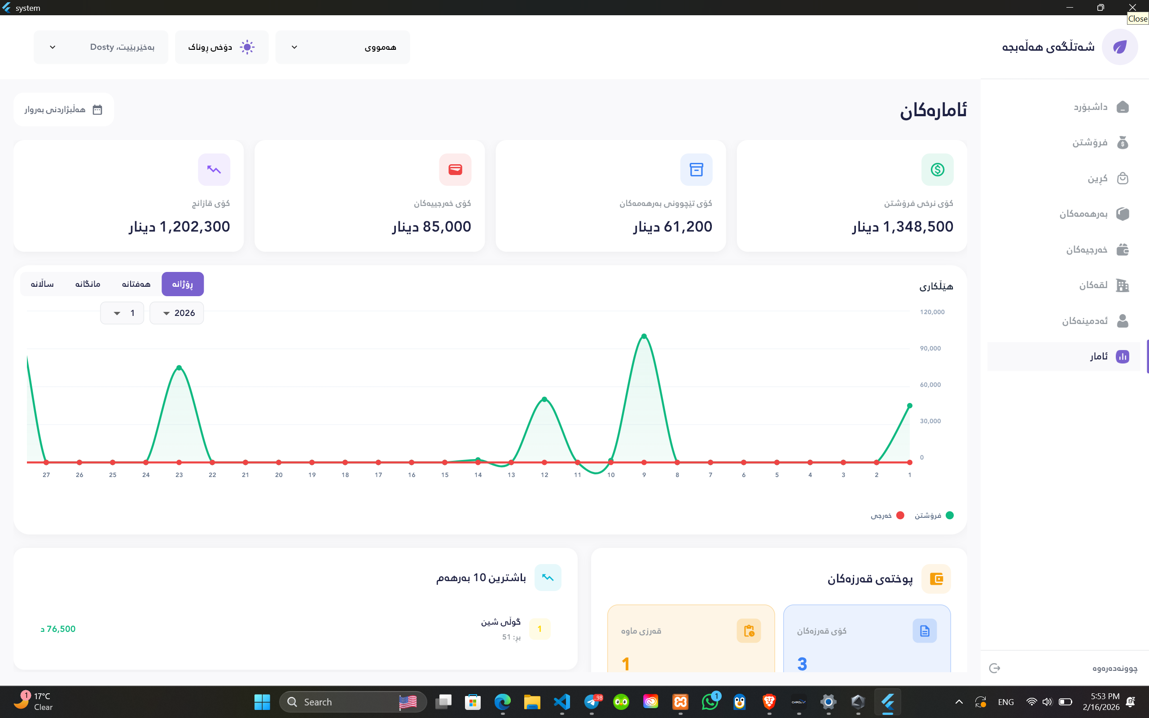This screenshot has height=718, width=1149.
Task: Toggle the دۆخی ڕوناک light mode switch
Action: (221, 47)
